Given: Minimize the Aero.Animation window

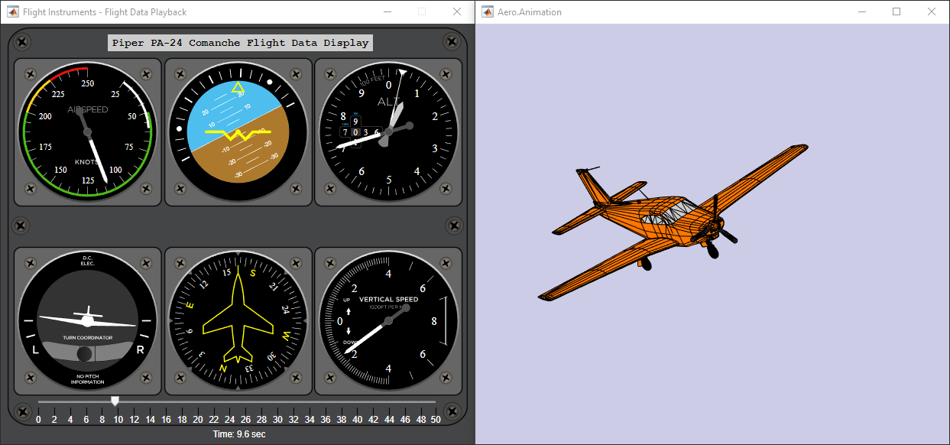Looking at the screenshot, I should tap(862, 12).
